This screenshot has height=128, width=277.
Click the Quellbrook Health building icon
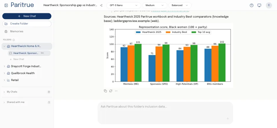click(x=8, y=73)
